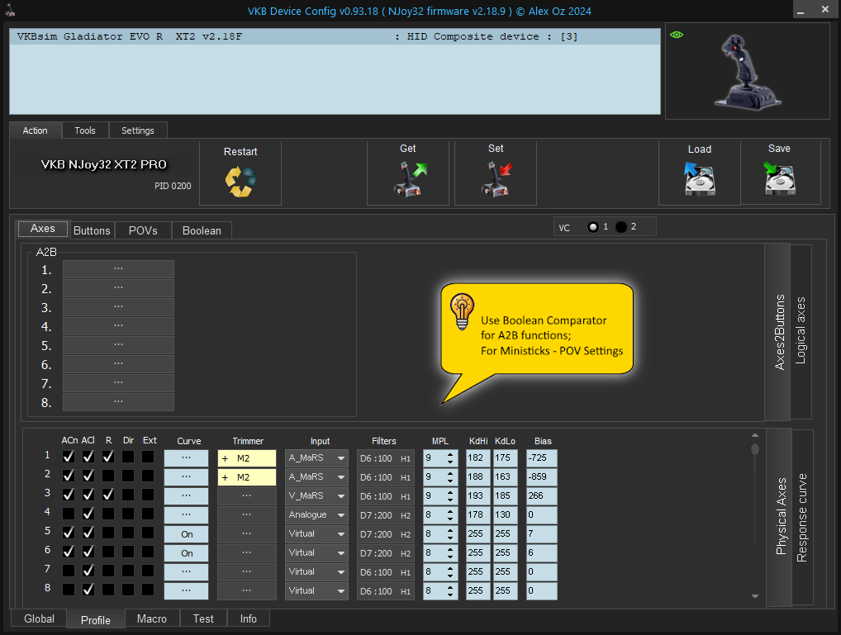
Task: Click the joystick device picture
Action: point(747,72)
